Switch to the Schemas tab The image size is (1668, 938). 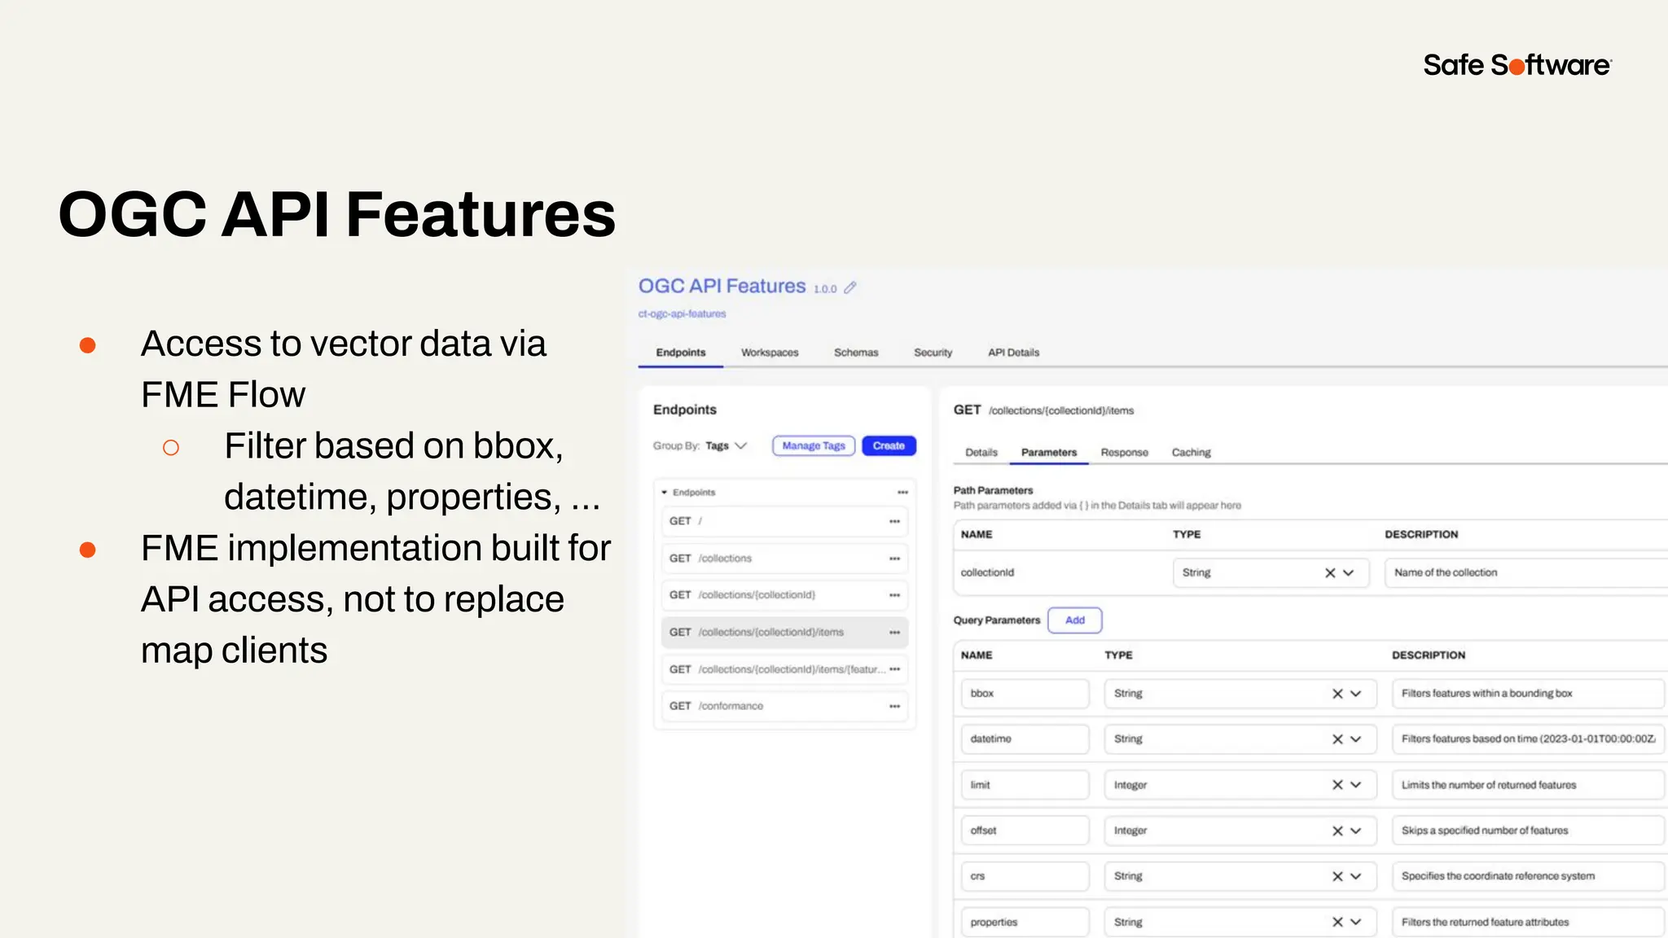[856, 353]
